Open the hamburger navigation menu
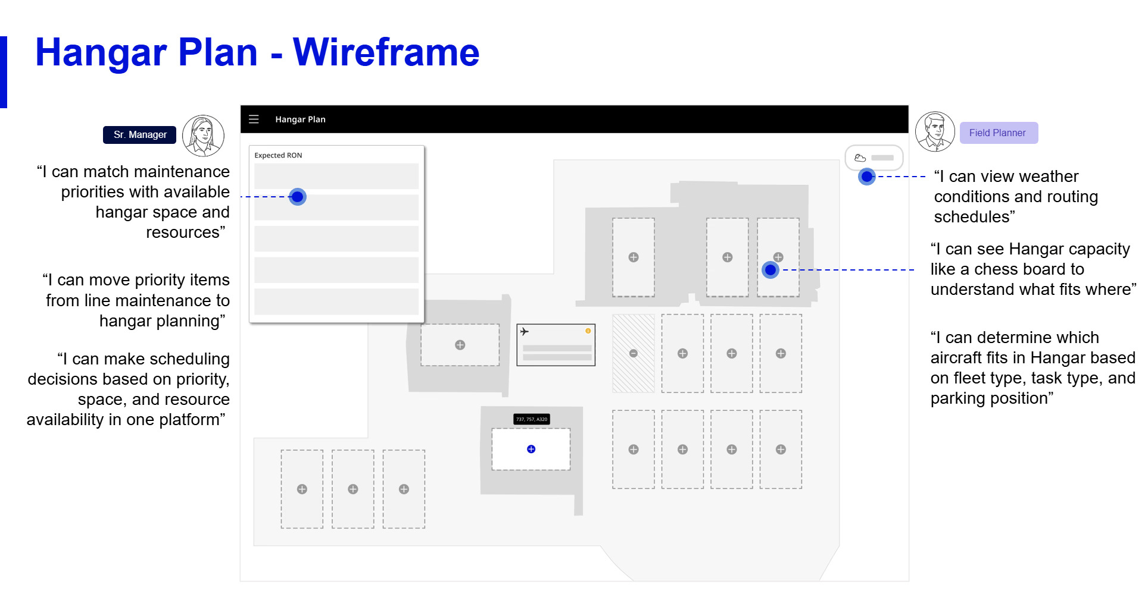The height and width of the screenshot is (591, 1148). point(254,119)
